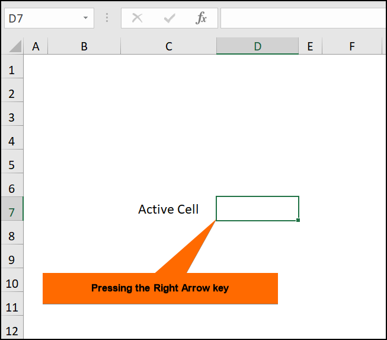This screenshot has width=387, height=340.
Task: Click the fill handle of selected cell
Action: 298,220
